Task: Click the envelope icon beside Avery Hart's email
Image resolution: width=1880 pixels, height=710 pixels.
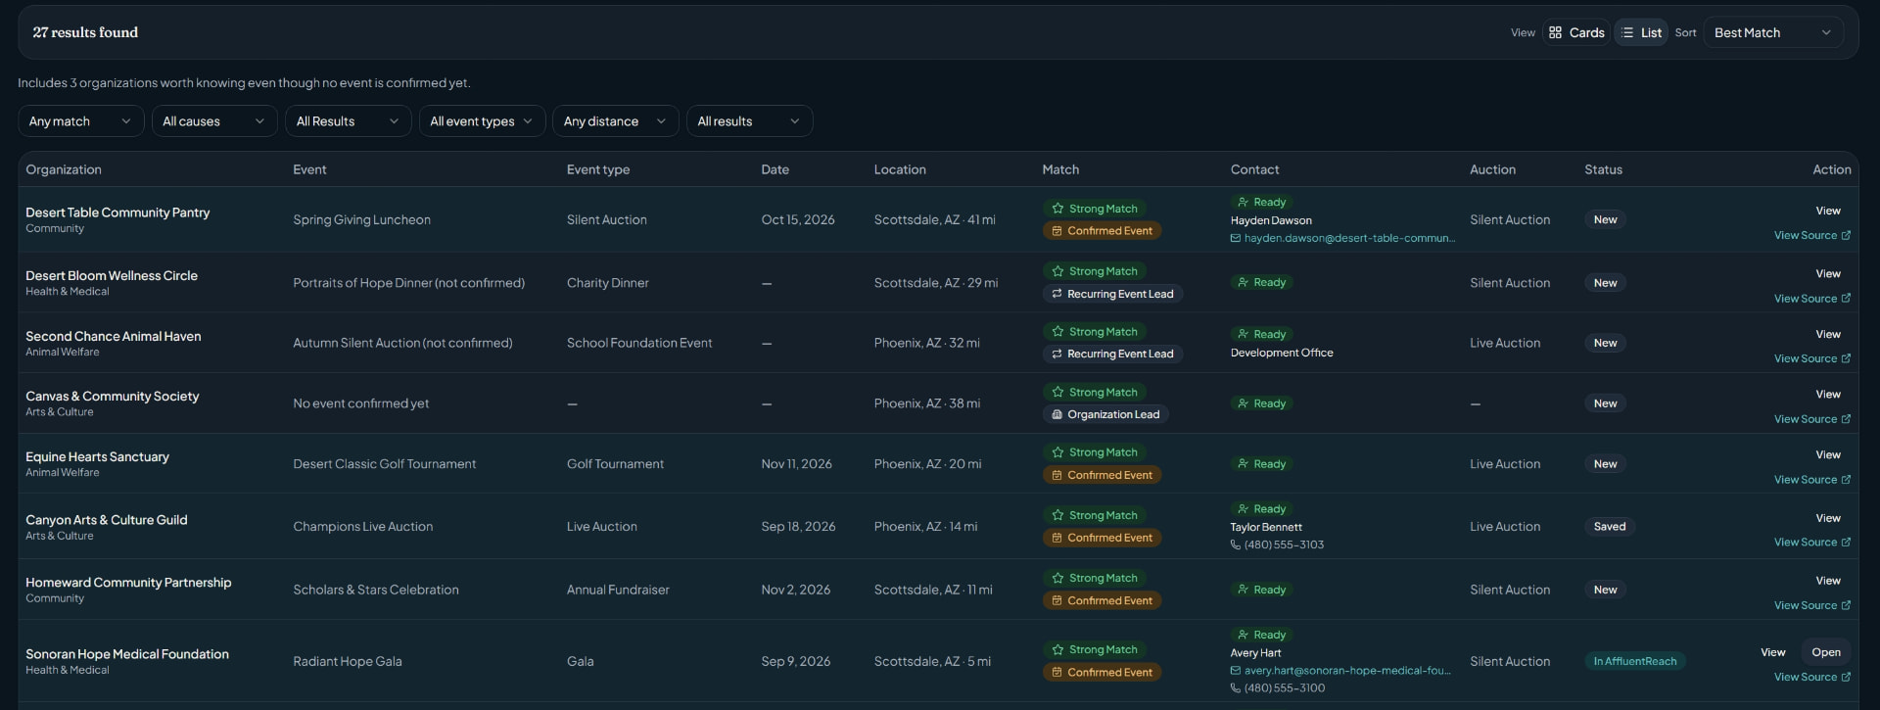Action: pyautogui.click(x=1236, y=671)
